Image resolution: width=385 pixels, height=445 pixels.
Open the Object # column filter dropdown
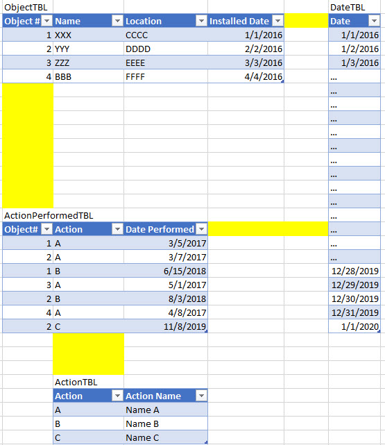[x=46, y=21]
